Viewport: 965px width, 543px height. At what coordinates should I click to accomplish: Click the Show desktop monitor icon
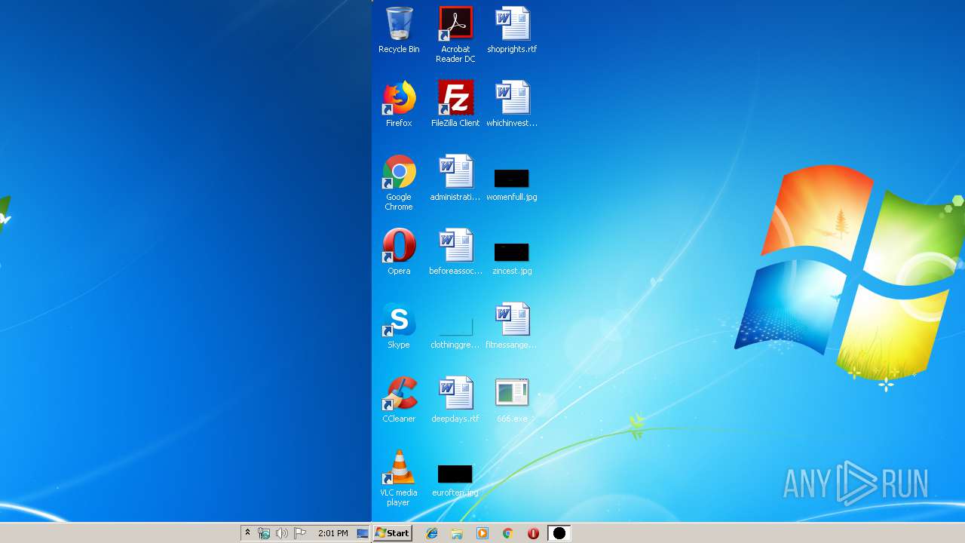(363, 533)
